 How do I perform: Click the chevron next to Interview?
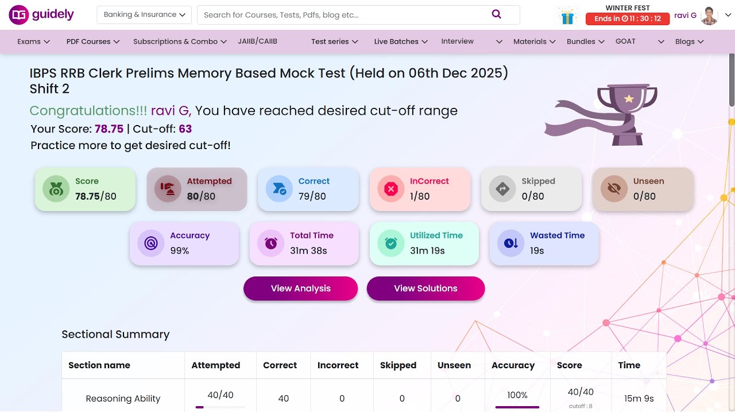pos(499,42)
